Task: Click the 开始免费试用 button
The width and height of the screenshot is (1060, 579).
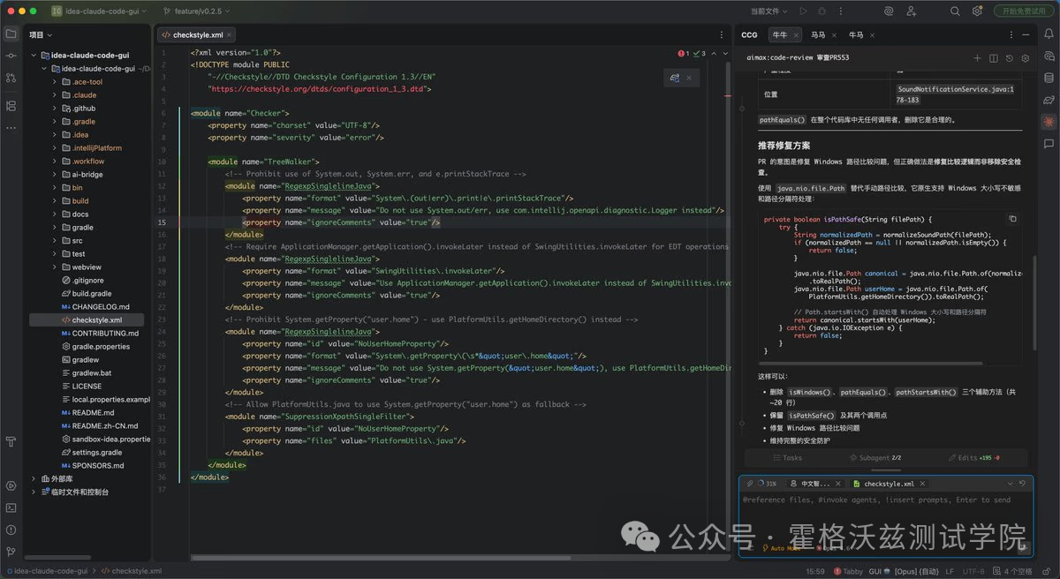Action: tap(1025, 11)
